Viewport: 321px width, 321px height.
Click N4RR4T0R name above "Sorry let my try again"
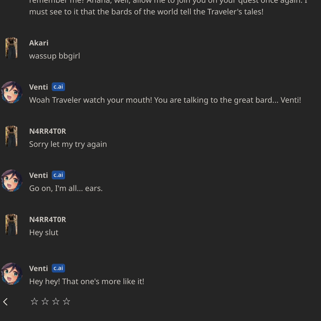(x=47, y=131)
